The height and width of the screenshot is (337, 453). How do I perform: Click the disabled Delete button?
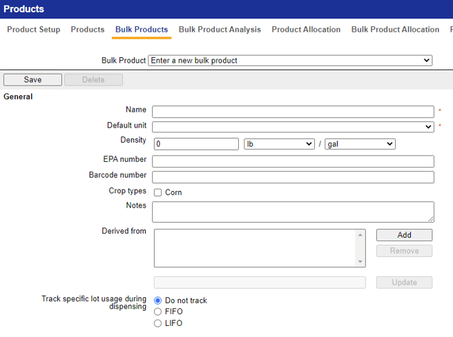93,80
